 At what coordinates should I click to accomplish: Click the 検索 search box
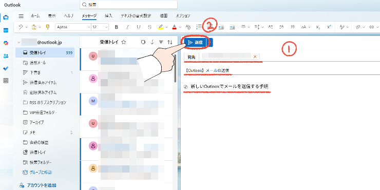(128, 5)
